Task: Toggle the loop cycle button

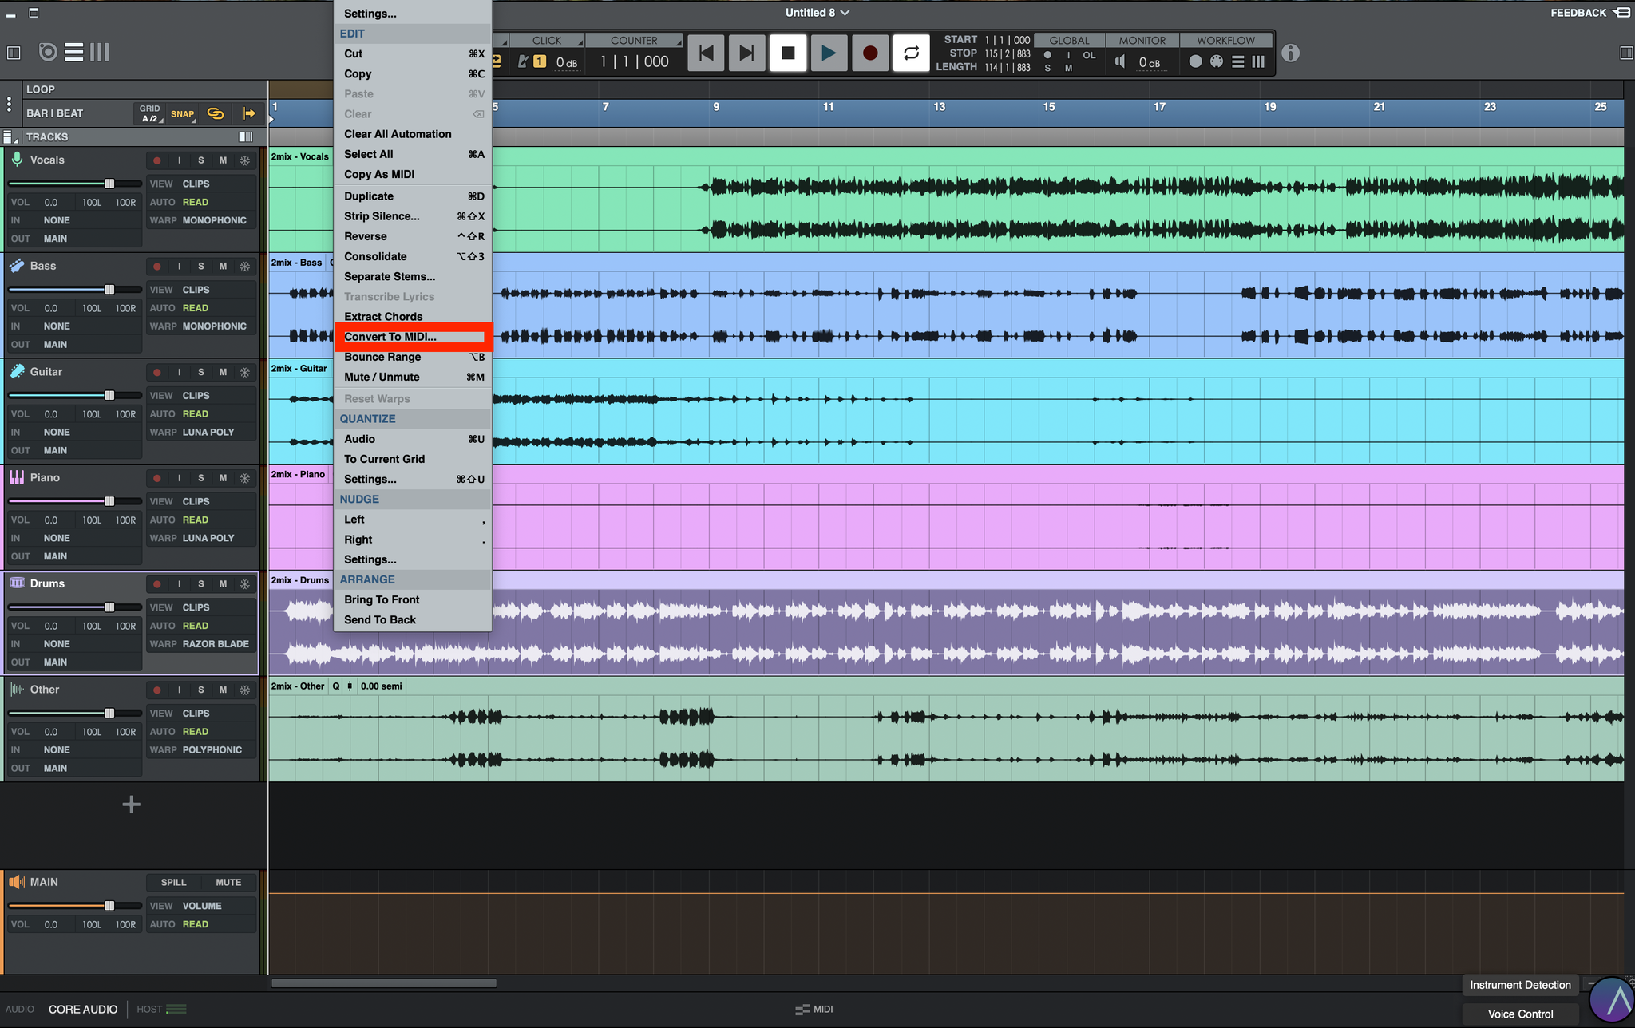Action: [x=911, y=53]
